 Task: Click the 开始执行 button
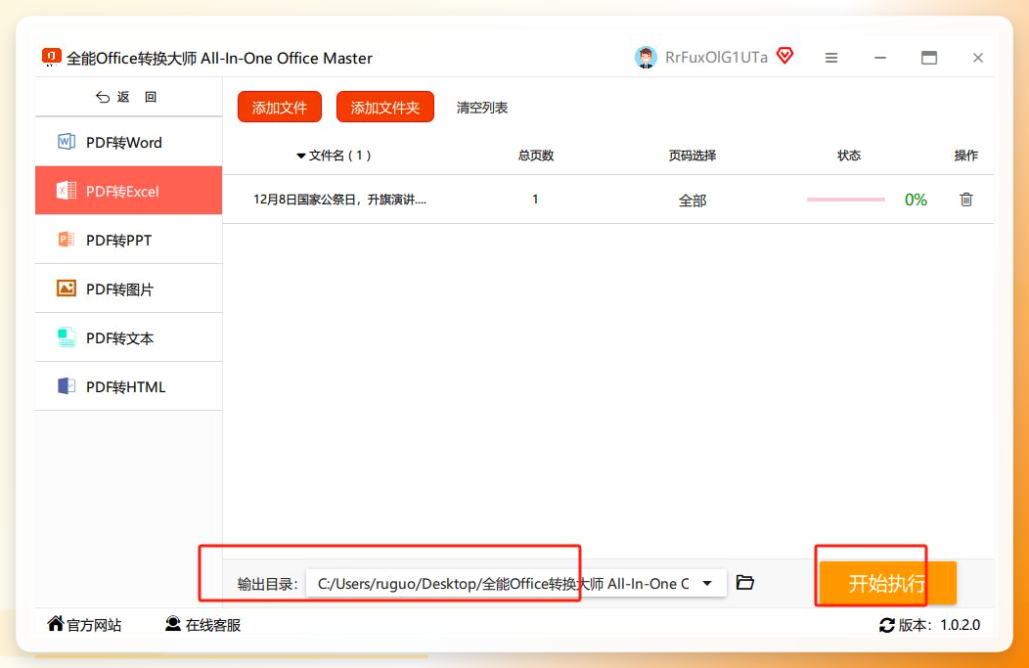(x=887, y=583)
